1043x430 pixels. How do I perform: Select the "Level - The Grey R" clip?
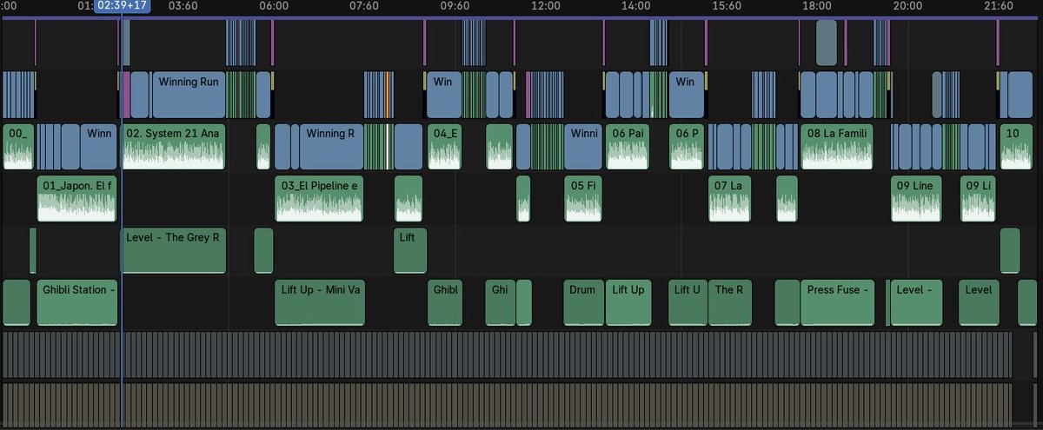pyautogui.click(x=173, y=250)
